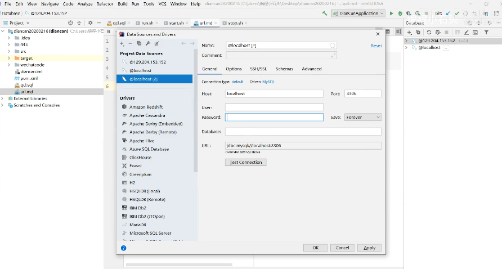Click OK in Data Sources dialog
This screenshot has width=502, height=269.
coord(315,248)
